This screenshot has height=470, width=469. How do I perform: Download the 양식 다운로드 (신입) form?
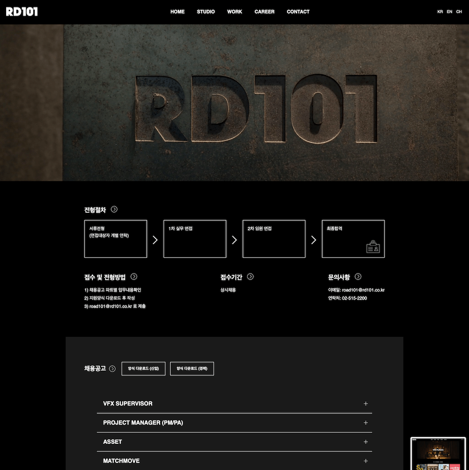coord(144,369)
